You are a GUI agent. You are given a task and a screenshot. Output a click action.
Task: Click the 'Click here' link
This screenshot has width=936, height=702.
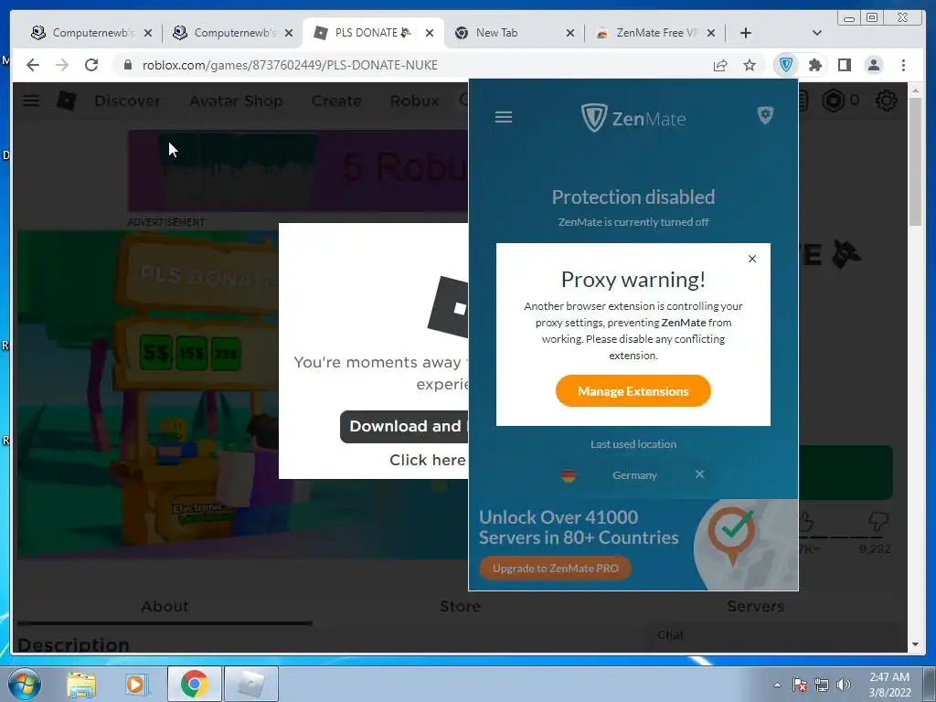click(428, 460)
